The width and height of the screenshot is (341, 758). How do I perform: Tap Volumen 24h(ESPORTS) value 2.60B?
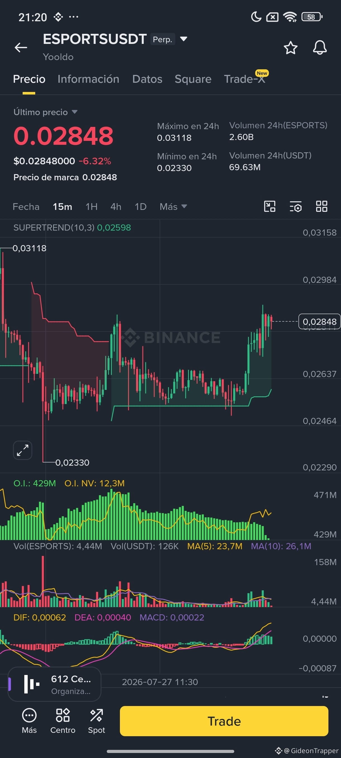coord(241,137)
